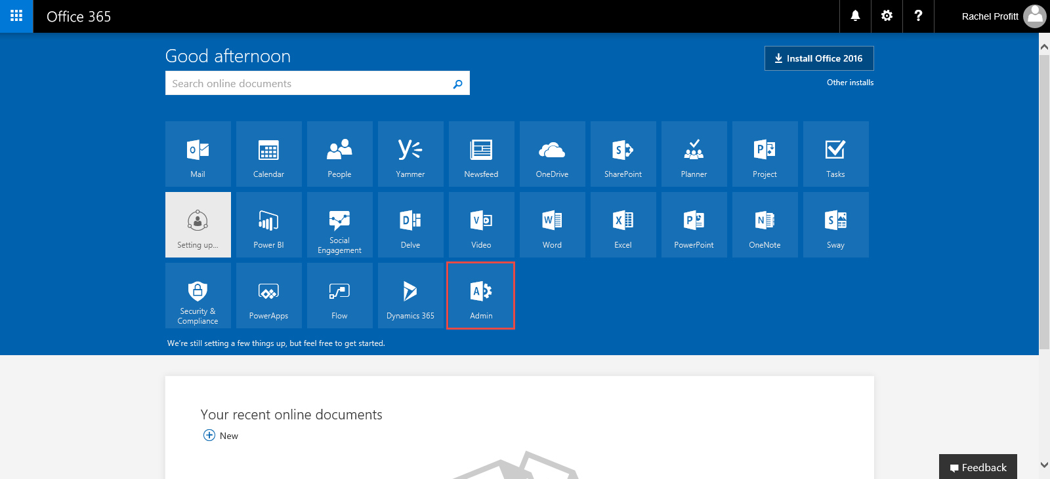Open the app launcher waffle menu
The height and width of the screenshot is (479, 1050).
pyautogui.click(x=16, y=16)
